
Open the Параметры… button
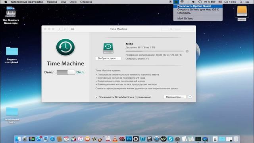click(x=175, y=97)
